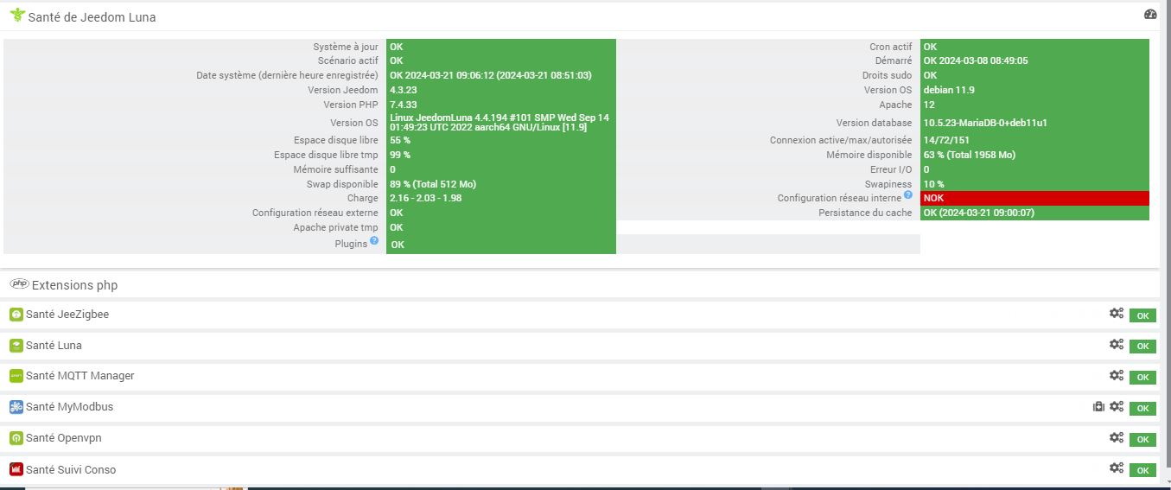This screenshot has height=490, width=1171.
Task: Click the Persistance du cache OK (2024-03-21 09:00:07) value
Action: pyautogui.click(x=979, y=213)
